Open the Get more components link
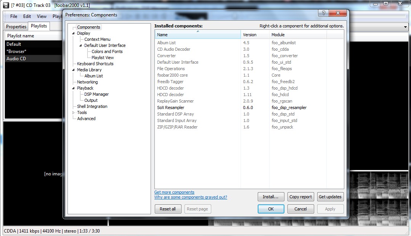This screenshot has height=236, width=411. pos(174,192)
